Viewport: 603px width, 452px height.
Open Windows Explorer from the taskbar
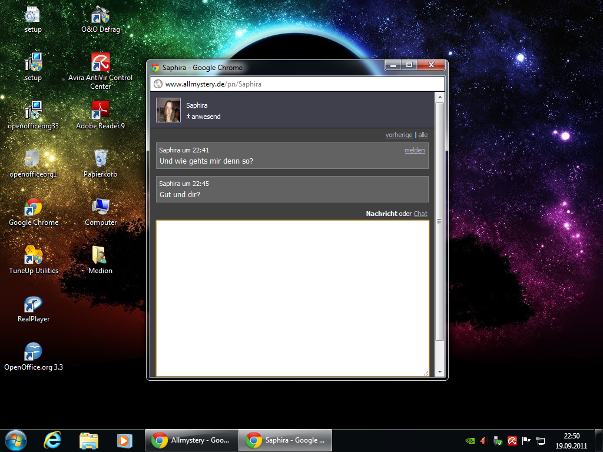(x=89, y=440)
